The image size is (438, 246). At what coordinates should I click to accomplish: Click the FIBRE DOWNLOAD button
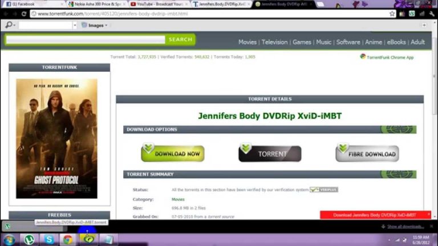pos(367,153)
